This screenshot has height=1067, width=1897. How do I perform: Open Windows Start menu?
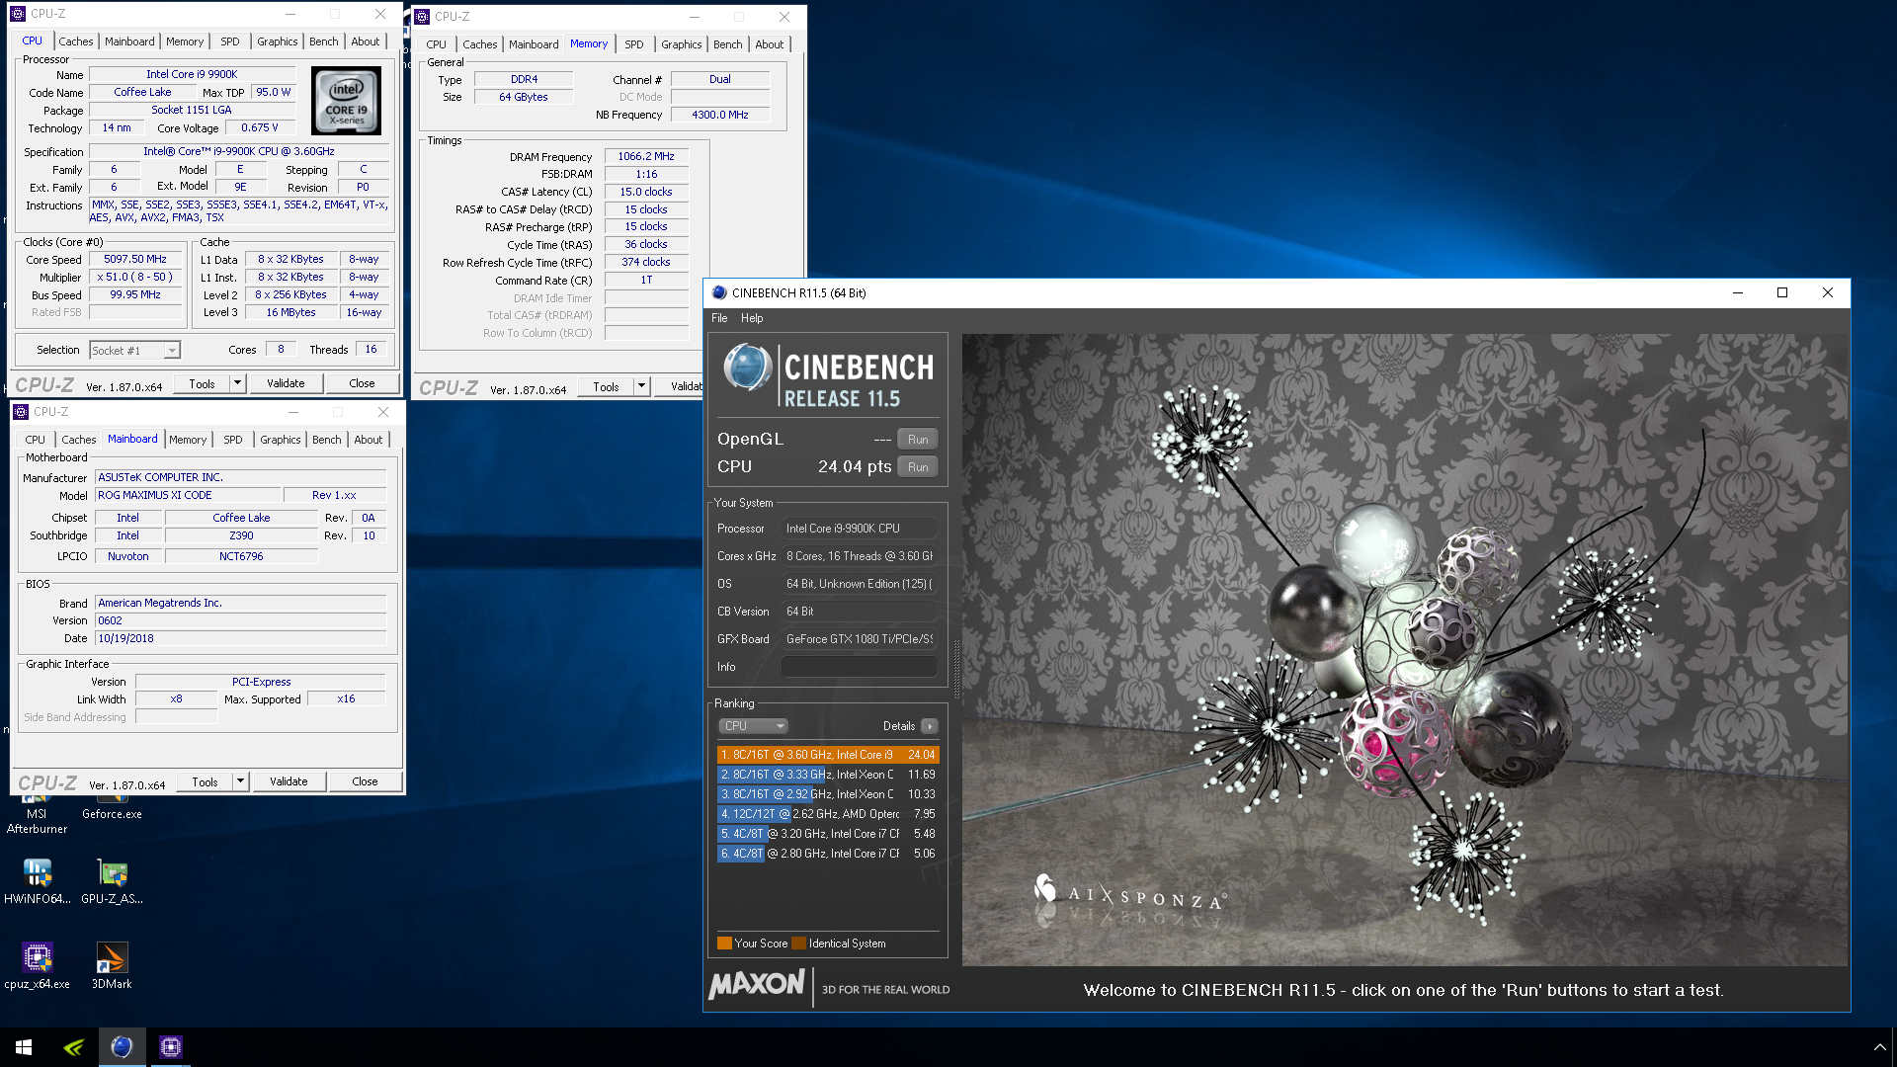[24, 1047]
